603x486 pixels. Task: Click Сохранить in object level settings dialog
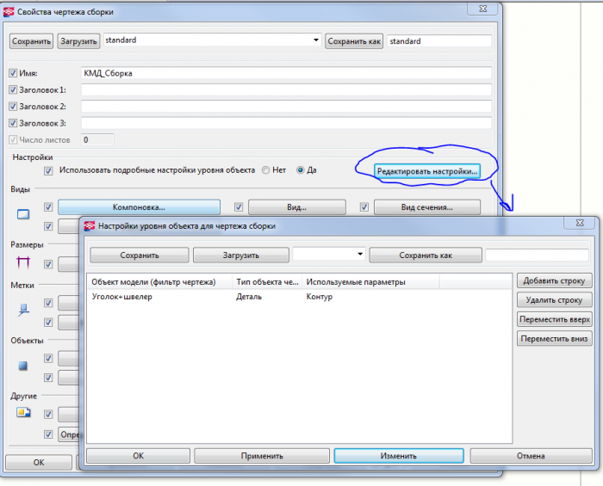click(140, 255)
